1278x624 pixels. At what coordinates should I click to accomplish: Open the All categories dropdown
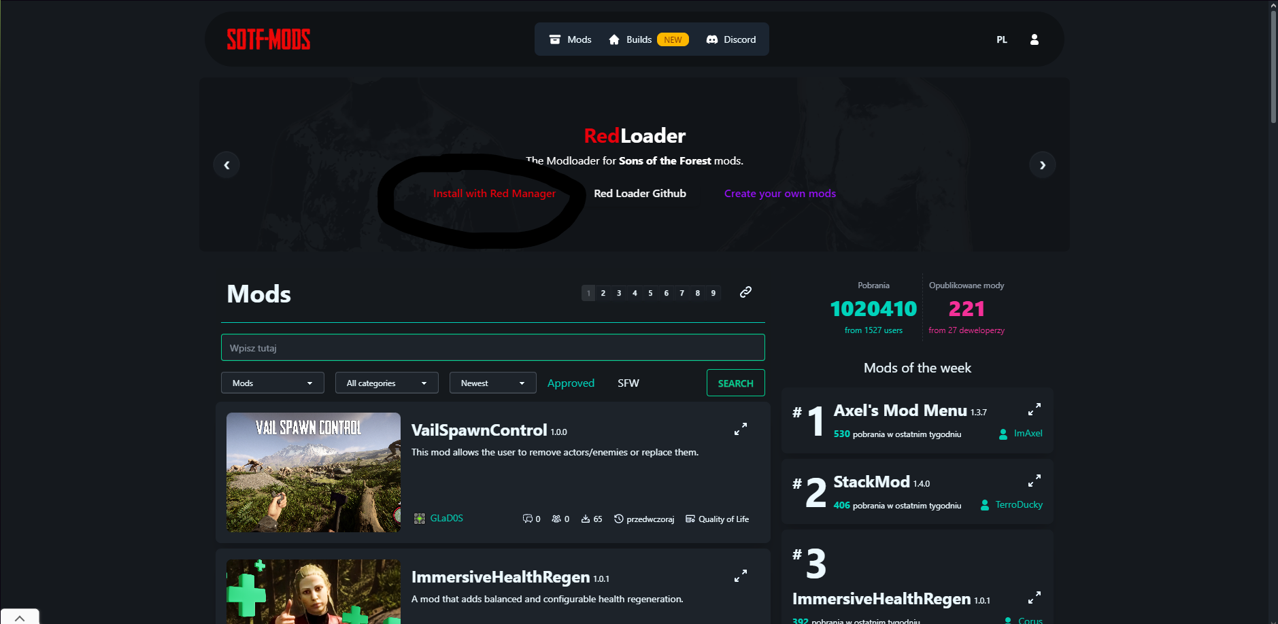[387, 383]
